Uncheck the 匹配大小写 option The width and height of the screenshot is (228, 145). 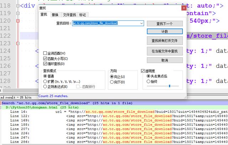click(x=45, y=58)
